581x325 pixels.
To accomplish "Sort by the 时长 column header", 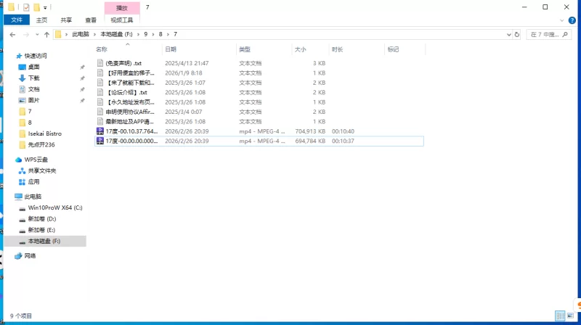I will (337, 49).
